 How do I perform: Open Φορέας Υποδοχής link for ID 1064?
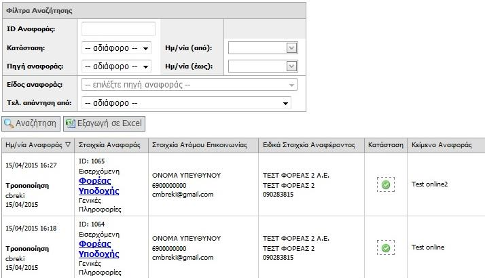coord(98,249)
